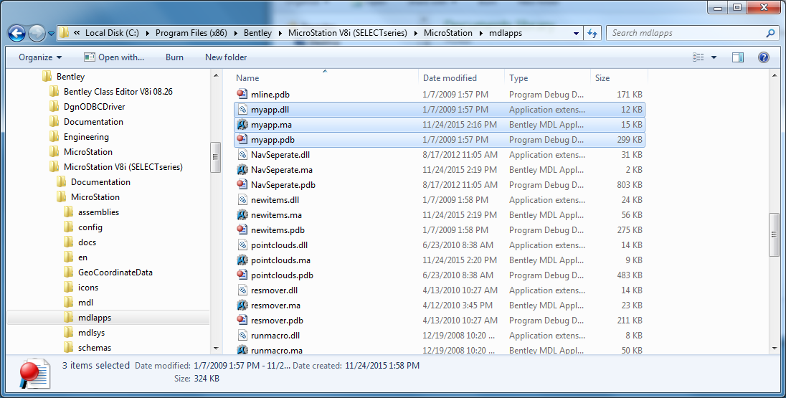Screen dimensions: 786x398
Task: Select the NavSeperate.ma file icon
Action: pyautogui.click(x=242, y=169)
